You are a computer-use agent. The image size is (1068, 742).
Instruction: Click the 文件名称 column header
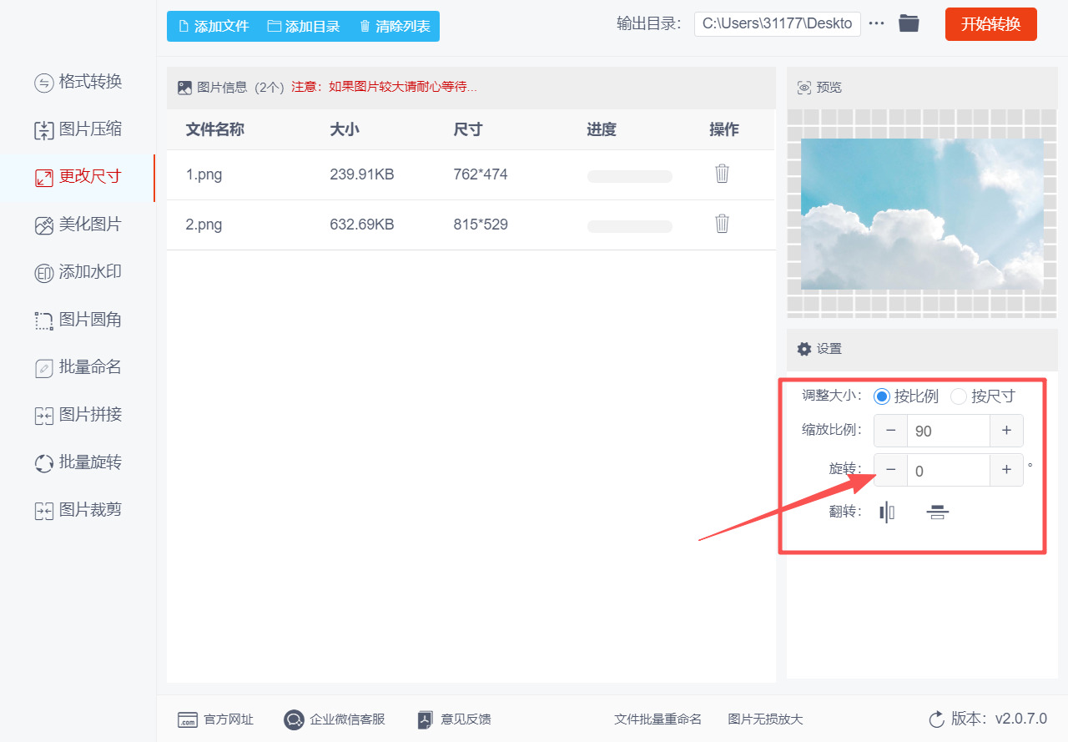[214, 129]
